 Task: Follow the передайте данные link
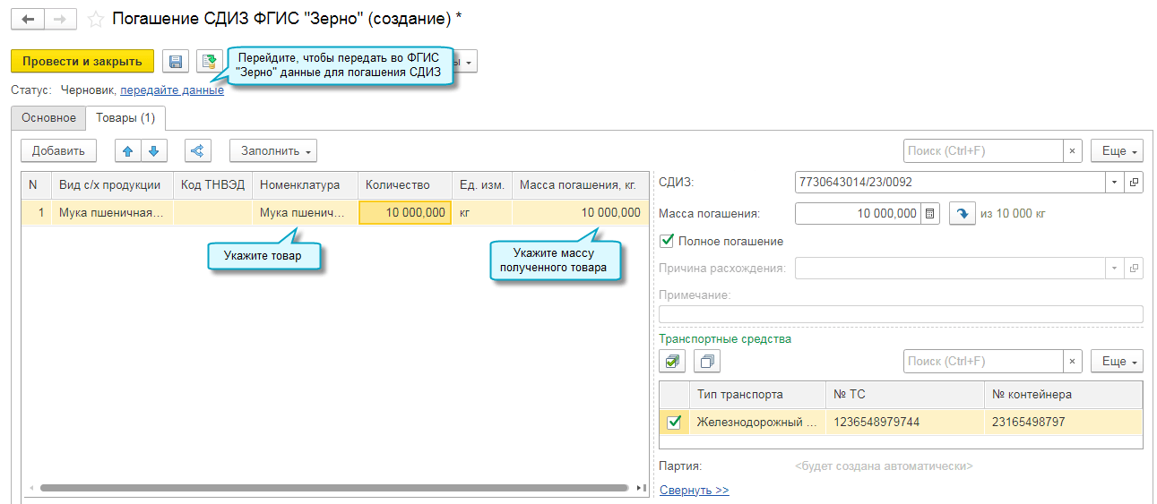pos(172,90)
